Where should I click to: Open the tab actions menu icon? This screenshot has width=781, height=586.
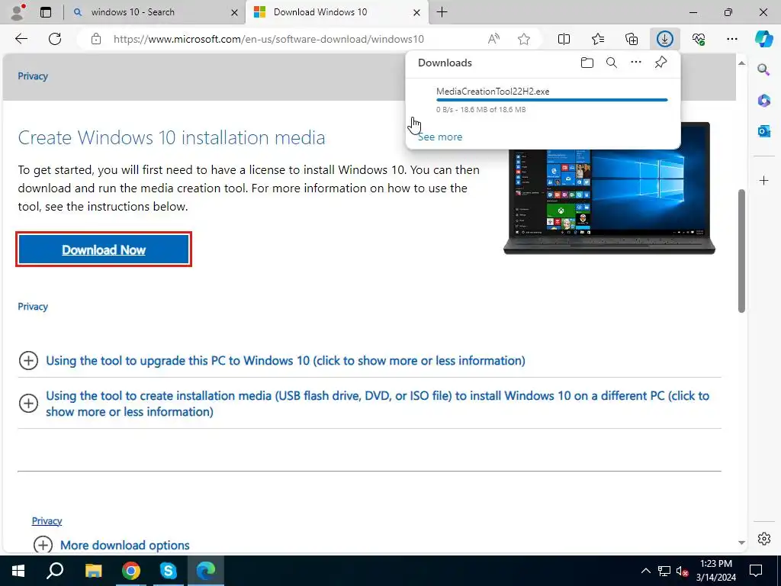pyautogui.click(x=46, y=12)
